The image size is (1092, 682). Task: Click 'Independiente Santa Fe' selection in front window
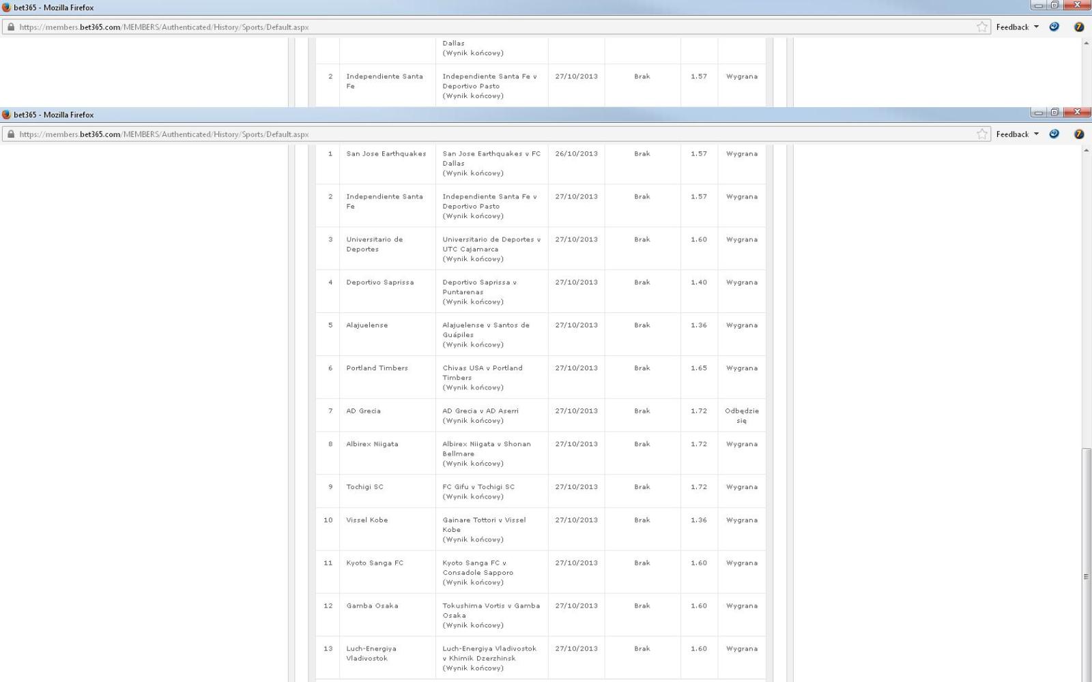pyautogui.click(x=384, y=201)
